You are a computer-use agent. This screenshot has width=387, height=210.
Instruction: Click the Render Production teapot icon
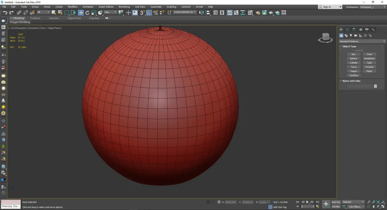coord(271,13)
